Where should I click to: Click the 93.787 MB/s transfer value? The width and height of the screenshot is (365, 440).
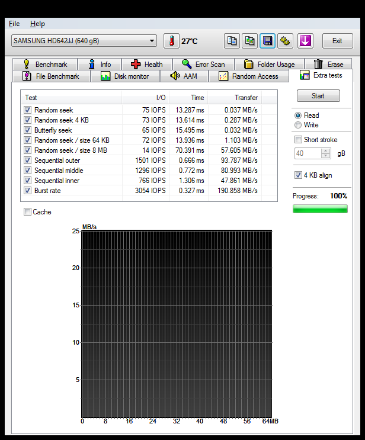[239, 160]
